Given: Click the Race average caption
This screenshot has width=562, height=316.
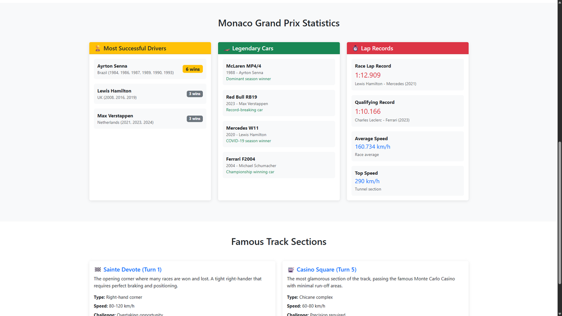Looking at the screenshot, I should pyautogui.click(x=367, y=154).
